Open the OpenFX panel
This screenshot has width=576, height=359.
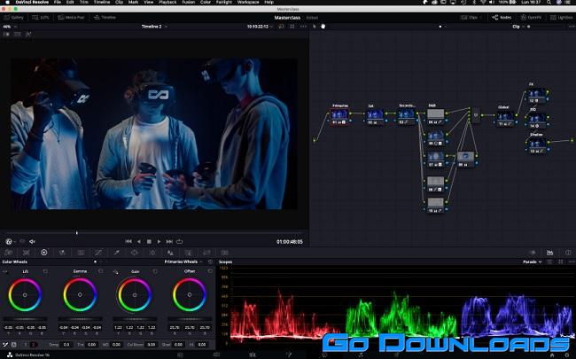click(x=533, y=17)
